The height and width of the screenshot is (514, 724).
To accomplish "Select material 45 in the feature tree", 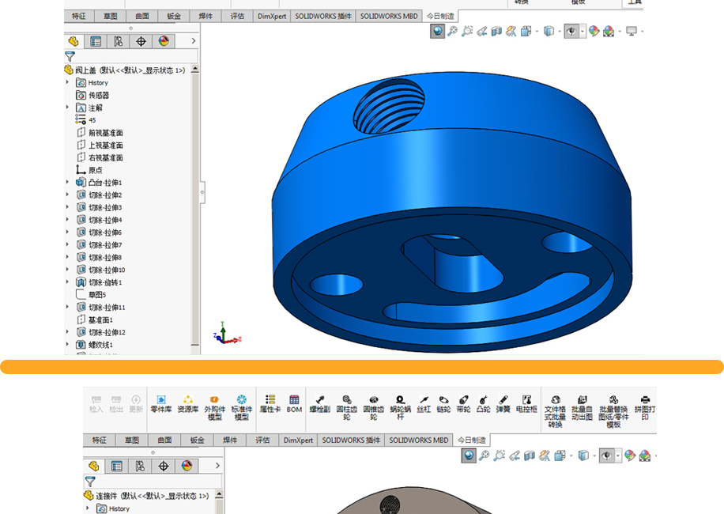I will 86,120.
